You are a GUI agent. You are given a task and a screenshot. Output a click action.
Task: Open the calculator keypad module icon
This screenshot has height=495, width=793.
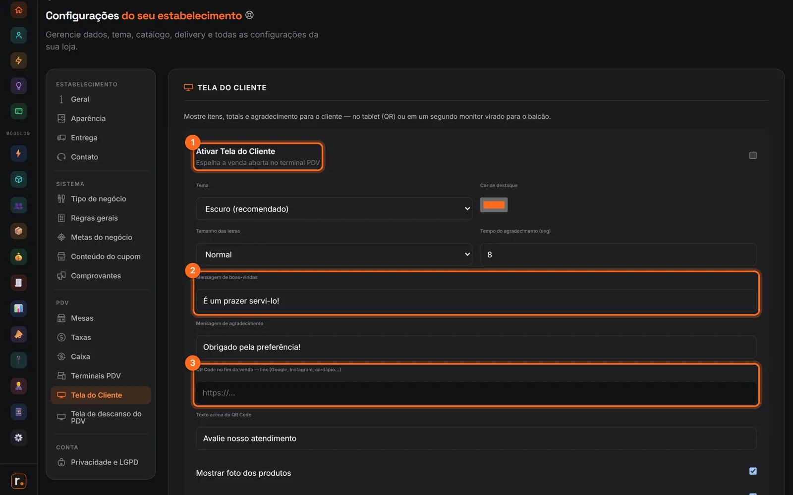click(x=18, y=412)
